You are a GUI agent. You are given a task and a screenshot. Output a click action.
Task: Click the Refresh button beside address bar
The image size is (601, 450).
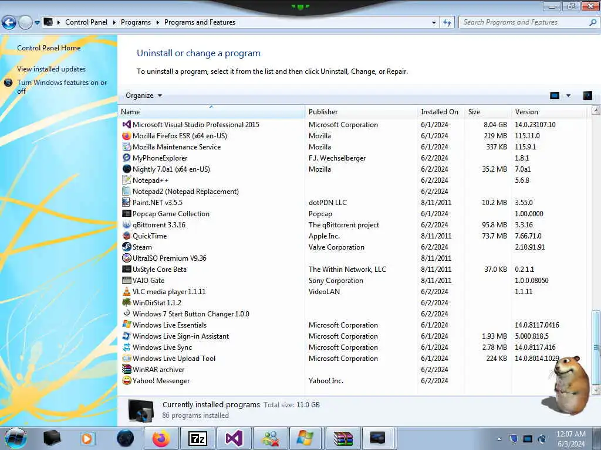(447, 22)
